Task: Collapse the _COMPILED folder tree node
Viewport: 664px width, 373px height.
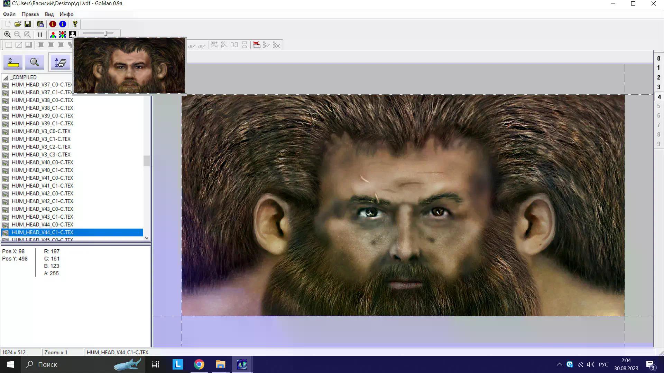Action: click(6, 77)
